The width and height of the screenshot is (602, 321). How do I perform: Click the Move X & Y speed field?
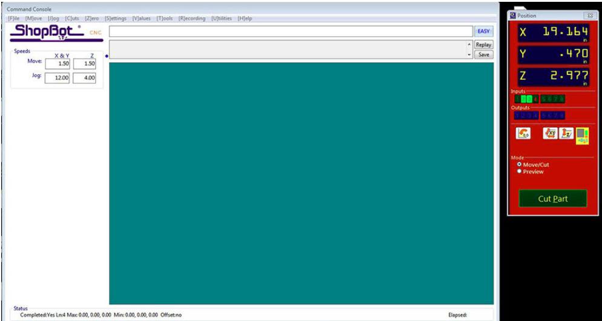(58, 64)
